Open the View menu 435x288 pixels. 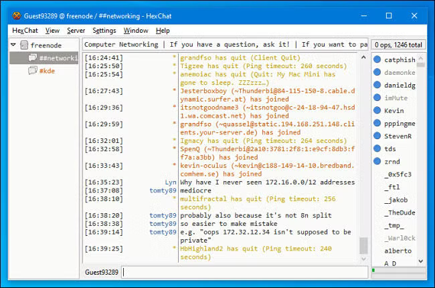[x=52, y=31]
